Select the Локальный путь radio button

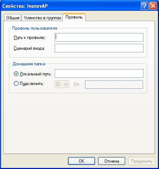coord(16,74)
